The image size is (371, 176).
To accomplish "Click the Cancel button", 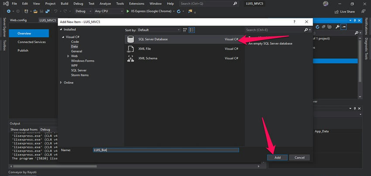I will coord(299,158).
